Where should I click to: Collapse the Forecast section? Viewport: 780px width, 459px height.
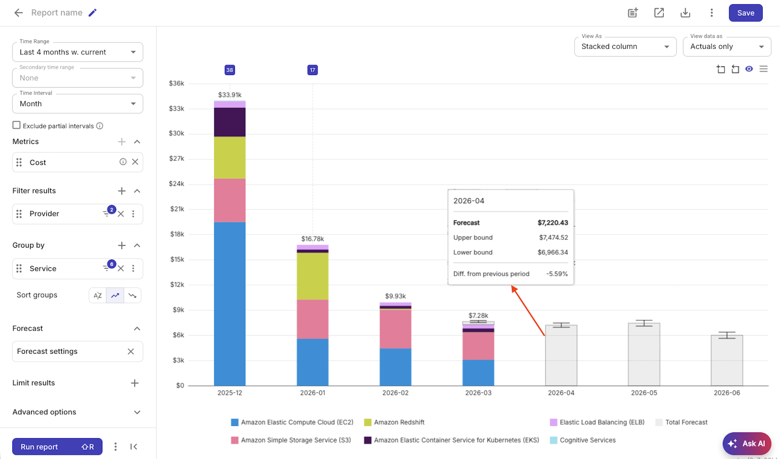click(137, 328)
